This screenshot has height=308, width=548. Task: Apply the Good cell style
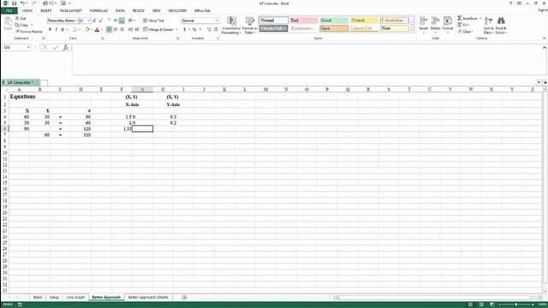(334, 21)
